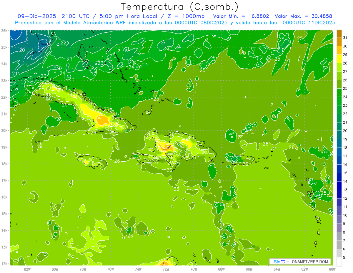Click the 0000UTC_08DIC2025 initialization time text
The height and width of the screenshot is (273, 353).
click(x=201, y=22)
